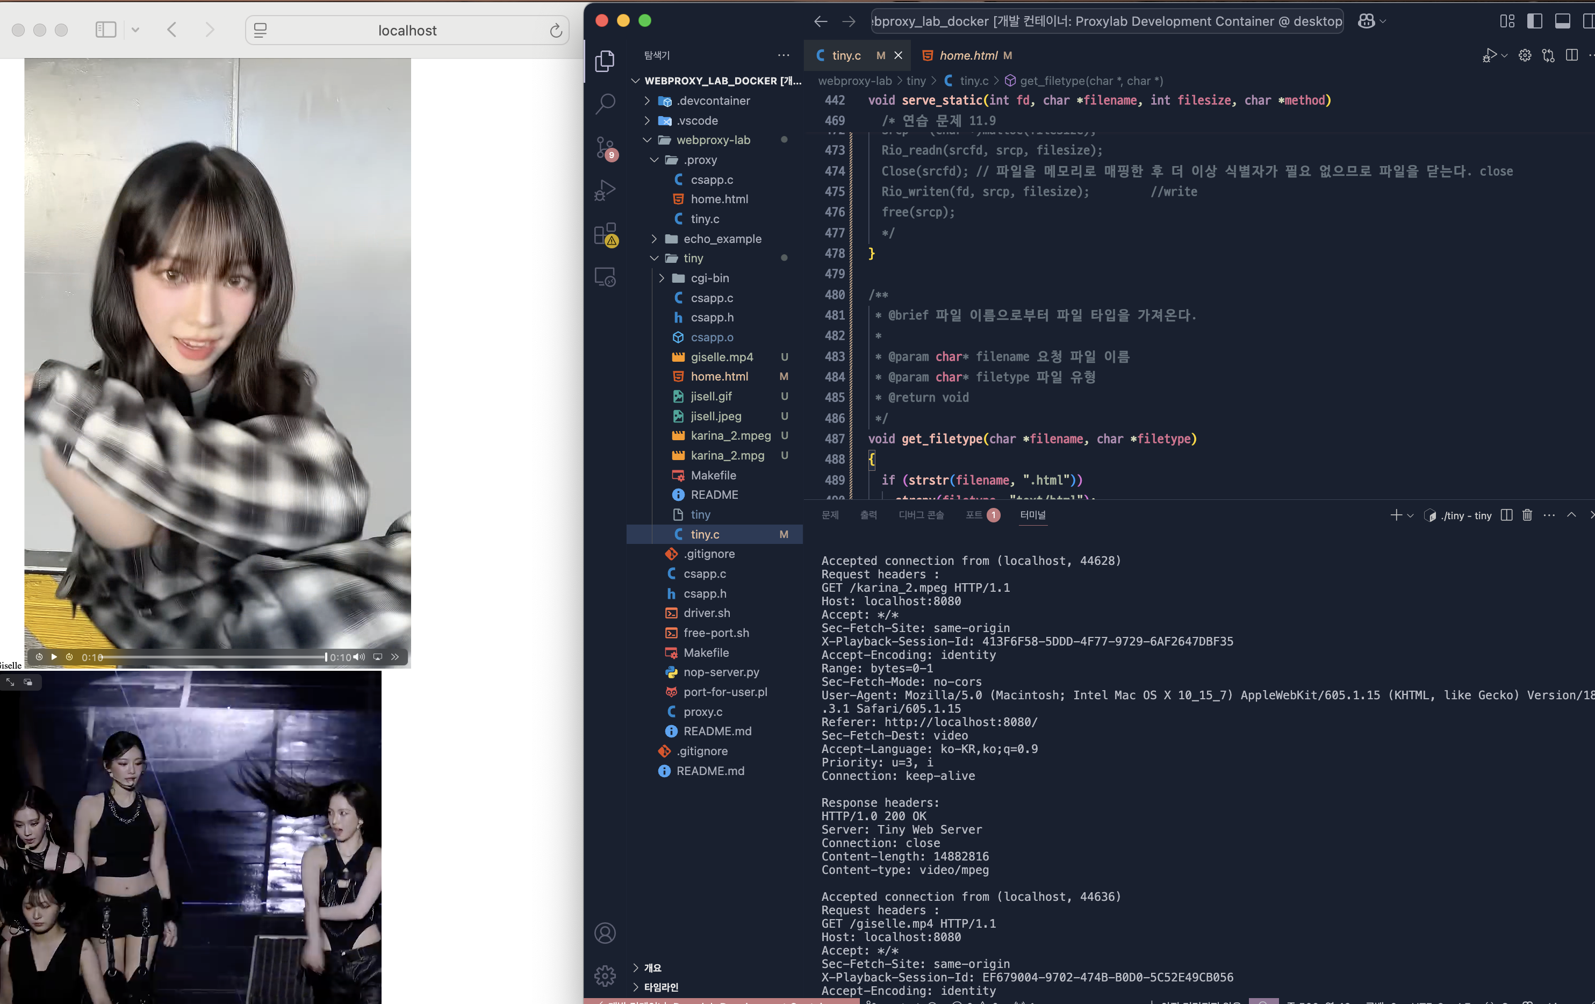Open Run and Debug view

[605, 191]
